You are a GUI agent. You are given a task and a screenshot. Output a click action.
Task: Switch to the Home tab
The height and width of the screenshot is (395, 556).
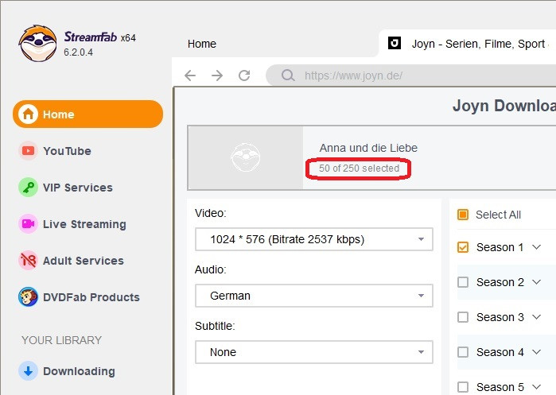[x=202, y=44]
